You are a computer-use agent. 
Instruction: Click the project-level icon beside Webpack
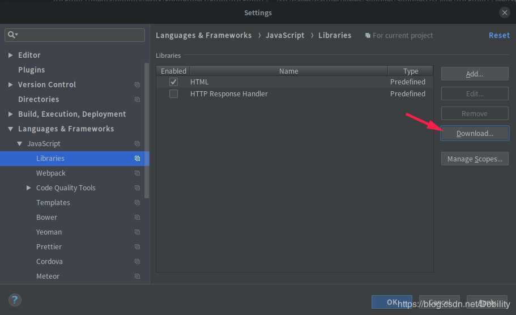tap(137, 173)
